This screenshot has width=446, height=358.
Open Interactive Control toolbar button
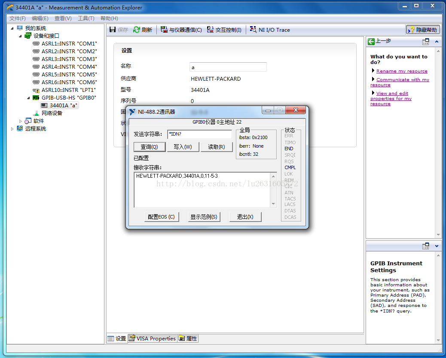tap(224, 30)
